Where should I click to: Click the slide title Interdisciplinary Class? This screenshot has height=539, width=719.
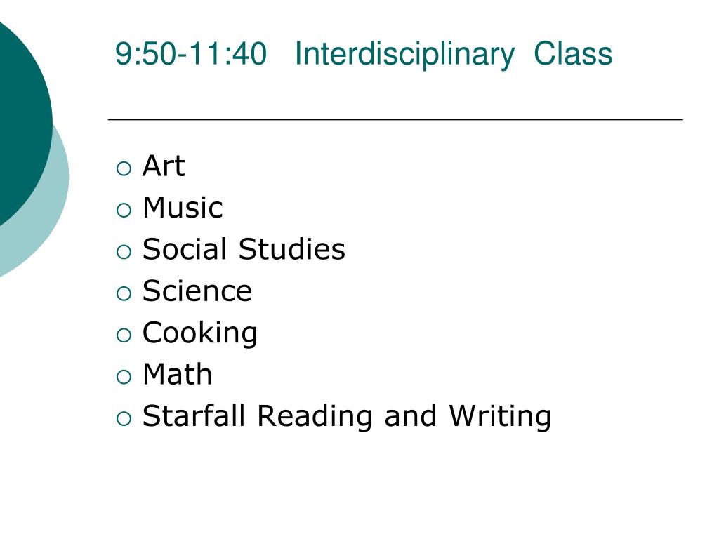click(x=453, y=55)
